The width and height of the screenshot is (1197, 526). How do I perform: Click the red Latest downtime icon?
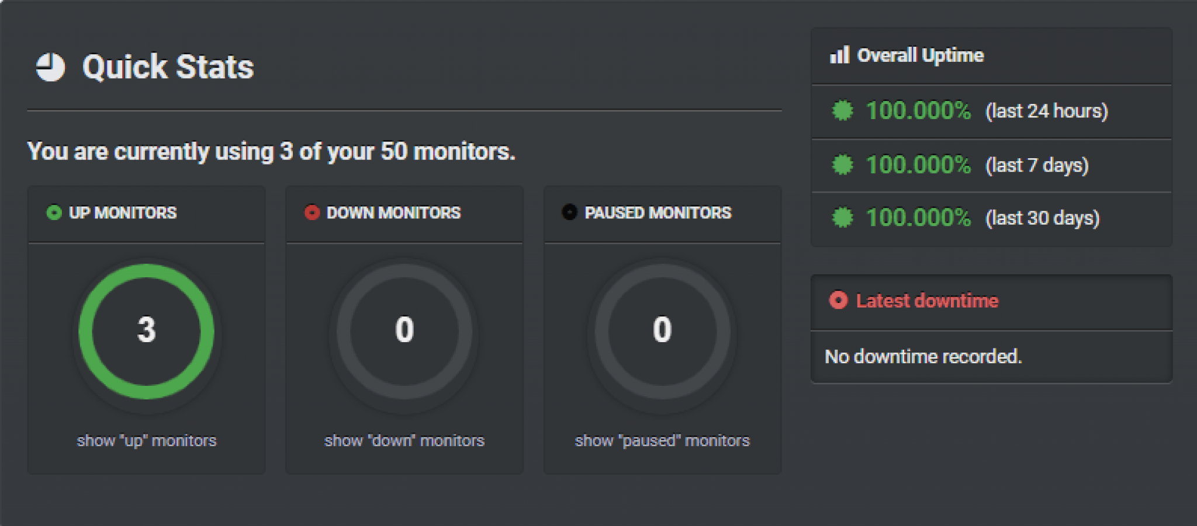click(838, 300)
